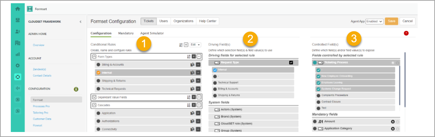Viewport: 435px width, 137px height.
Task: Open the Customers icon in green sidebar
Action: coord(17,32)
